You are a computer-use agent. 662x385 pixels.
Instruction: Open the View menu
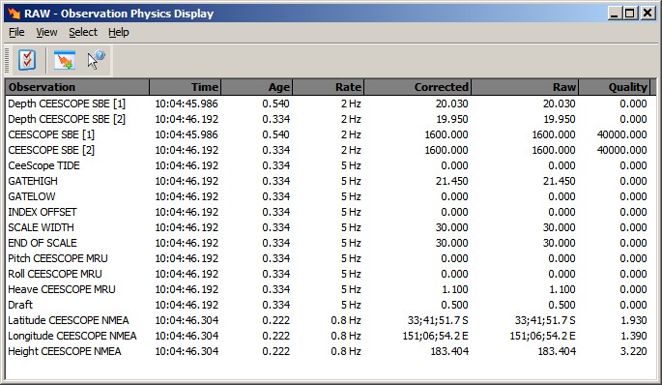[x=46, y=32]
